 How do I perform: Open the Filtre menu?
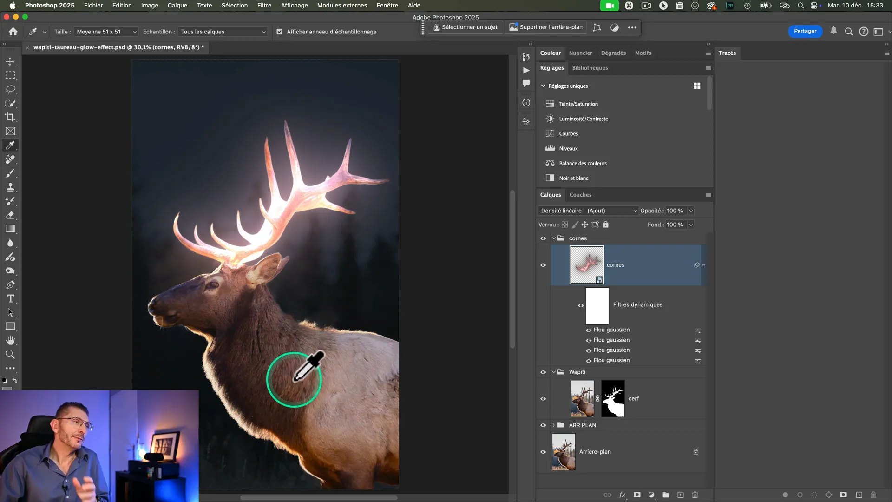[x=264, y=6]
